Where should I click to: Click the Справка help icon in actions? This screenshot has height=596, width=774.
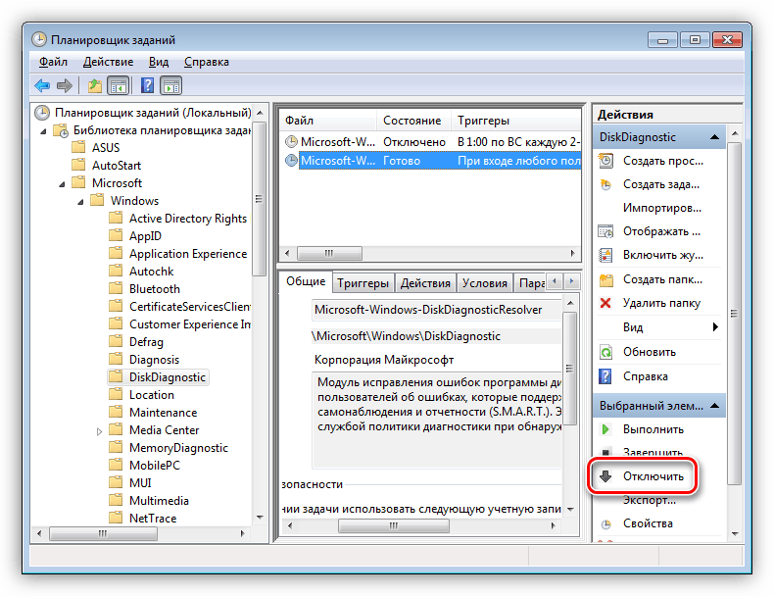point(605,376)
